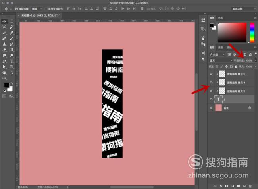The image size is (258, 189).
Task: Select the Eyedropper tool
Action: [x=12, y=33]
